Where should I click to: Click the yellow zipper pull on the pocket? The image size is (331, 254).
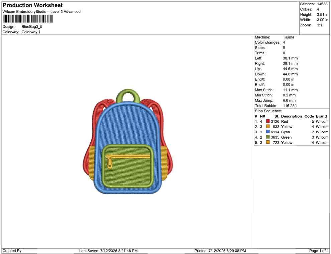click(x=110, y=163)
